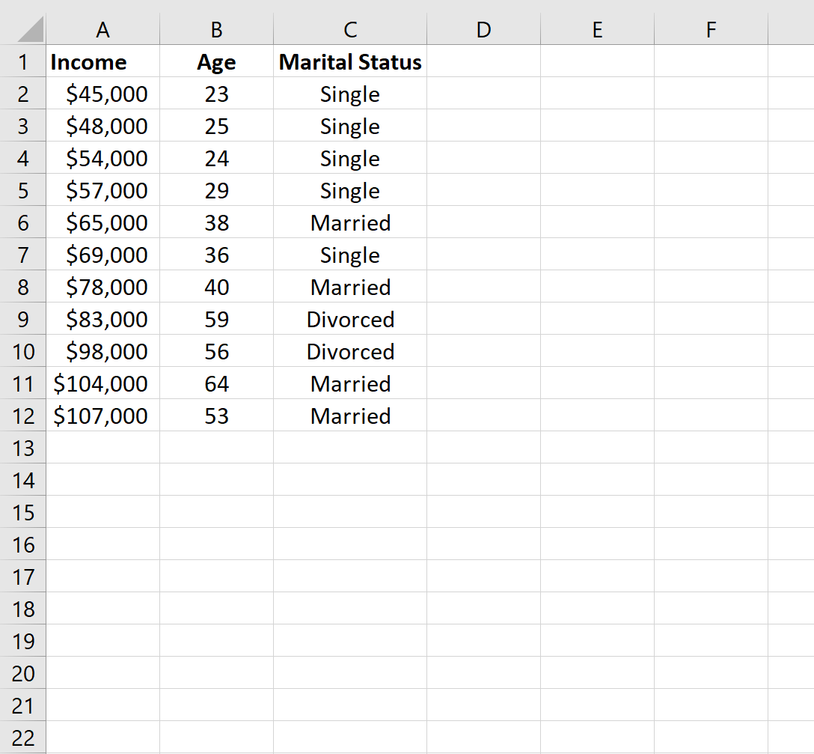Click the Married cell in row 6
Screen dimensions: 814x754
349,222
